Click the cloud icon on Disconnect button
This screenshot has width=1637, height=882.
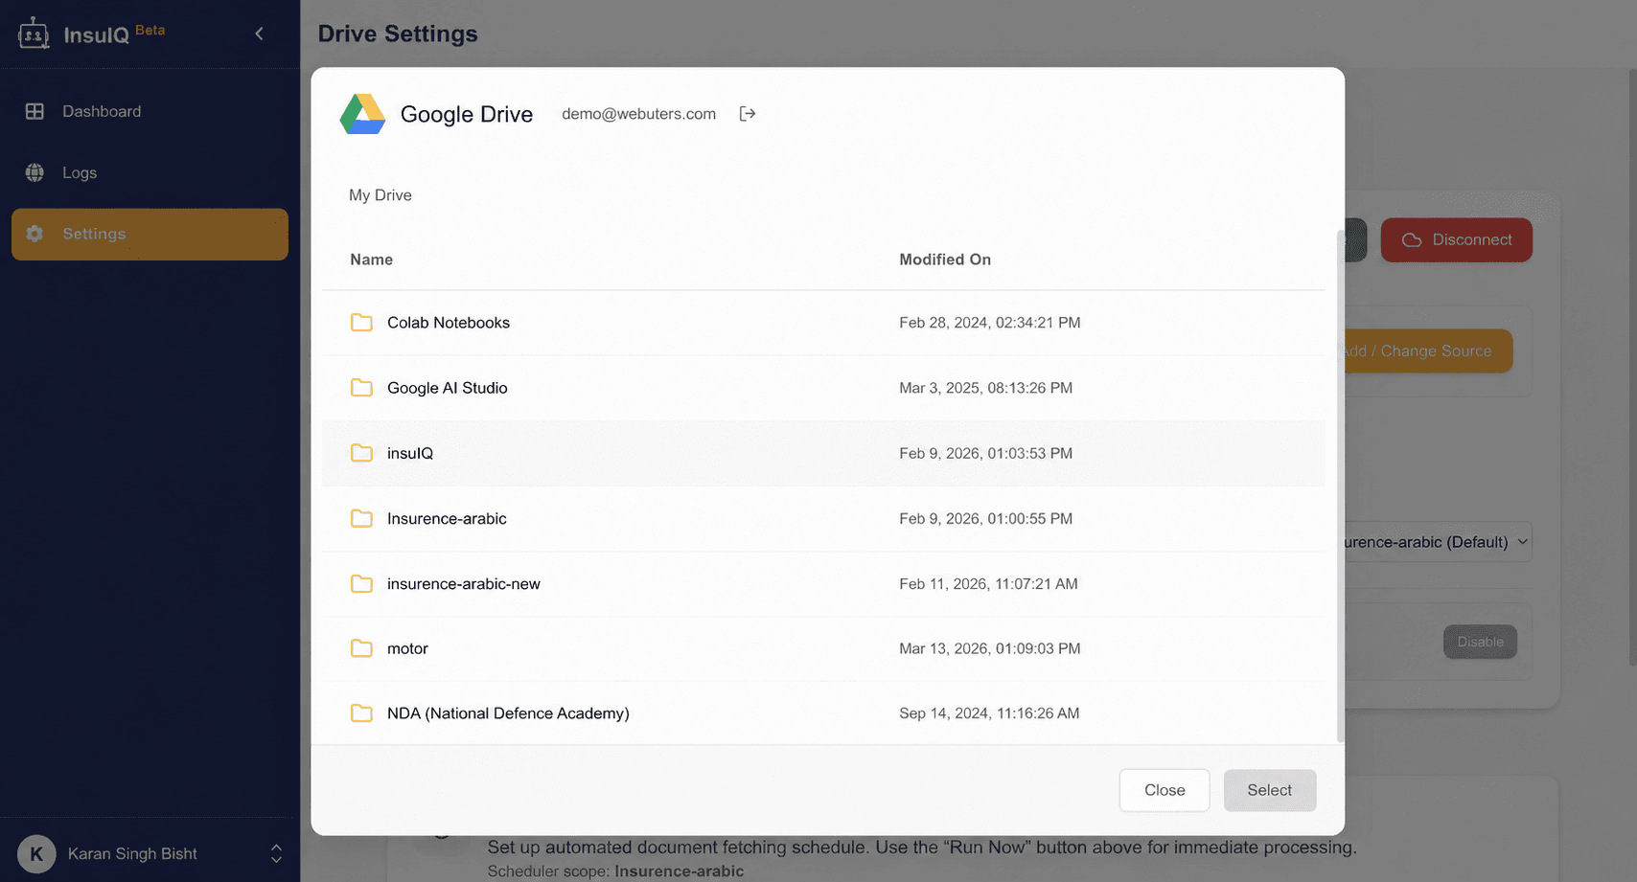(x=1412, y=240)
